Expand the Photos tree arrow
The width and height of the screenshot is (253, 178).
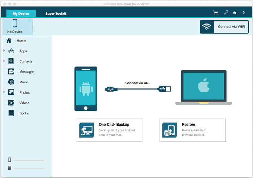coord(4,92)
